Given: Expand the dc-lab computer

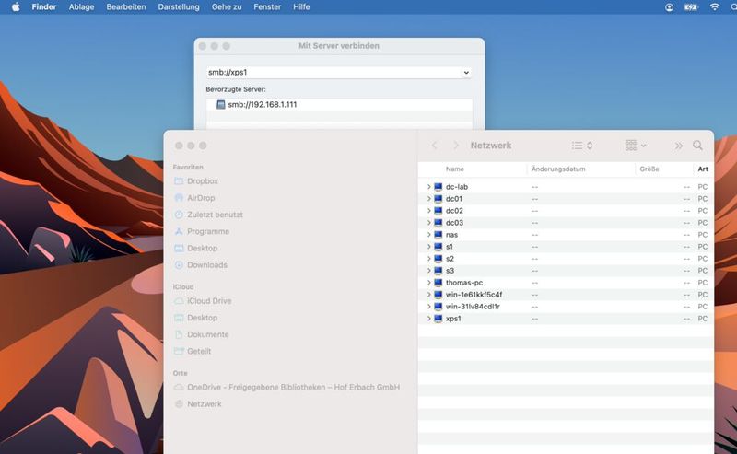Looking at the screenshot, I should click(428, 187).
